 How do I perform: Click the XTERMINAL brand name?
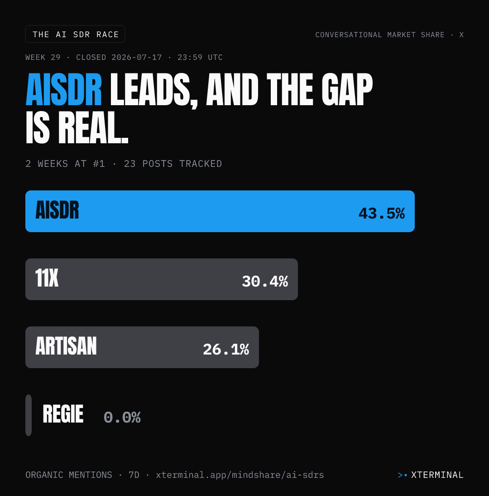[x=437, y=475]
